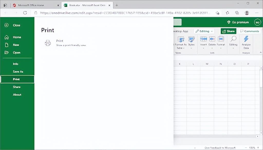The width and height of the screenshot is (263, 150).
Task: Select column M header
Action: click(x=207, y=64)
